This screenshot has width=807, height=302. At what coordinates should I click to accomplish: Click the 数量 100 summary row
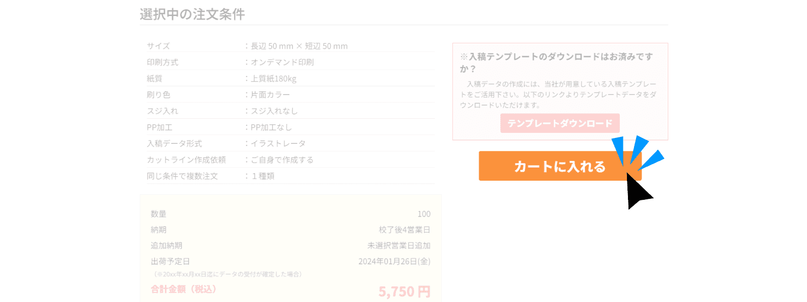[x=290, y=213]
